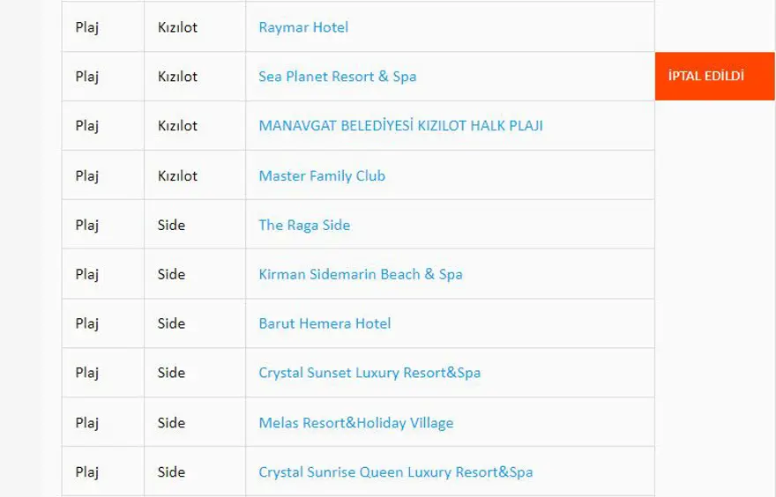Open Kirman Sidemarin Beach & Spa link

360,274
